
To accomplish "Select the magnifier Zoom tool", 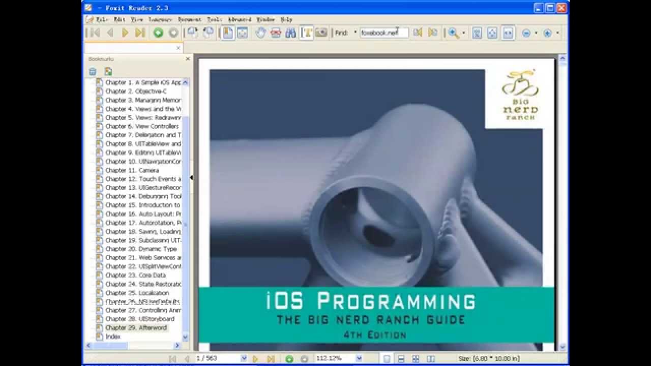I will click(x=453, y=33).
